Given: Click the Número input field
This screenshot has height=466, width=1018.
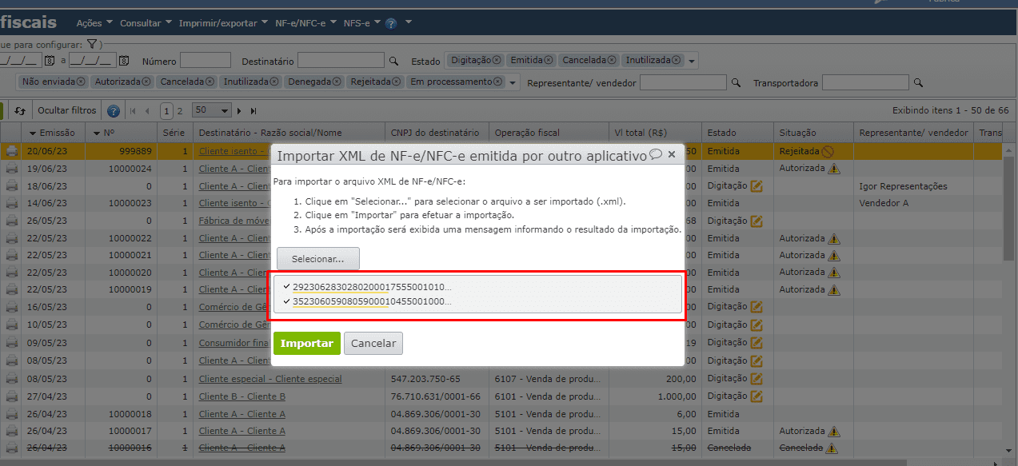Looking at the screenshot, I should [x=206, y=61].
